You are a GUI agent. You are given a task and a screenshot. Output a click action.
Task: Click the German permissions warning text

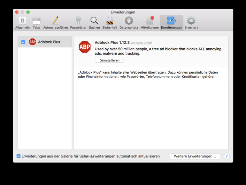(148, 75)
